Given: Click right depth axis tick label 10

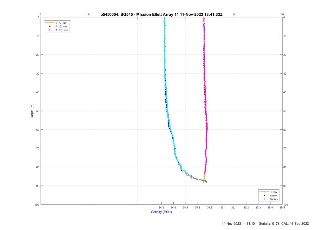Looking at the screenshot, I should click(x=285, y=36).
